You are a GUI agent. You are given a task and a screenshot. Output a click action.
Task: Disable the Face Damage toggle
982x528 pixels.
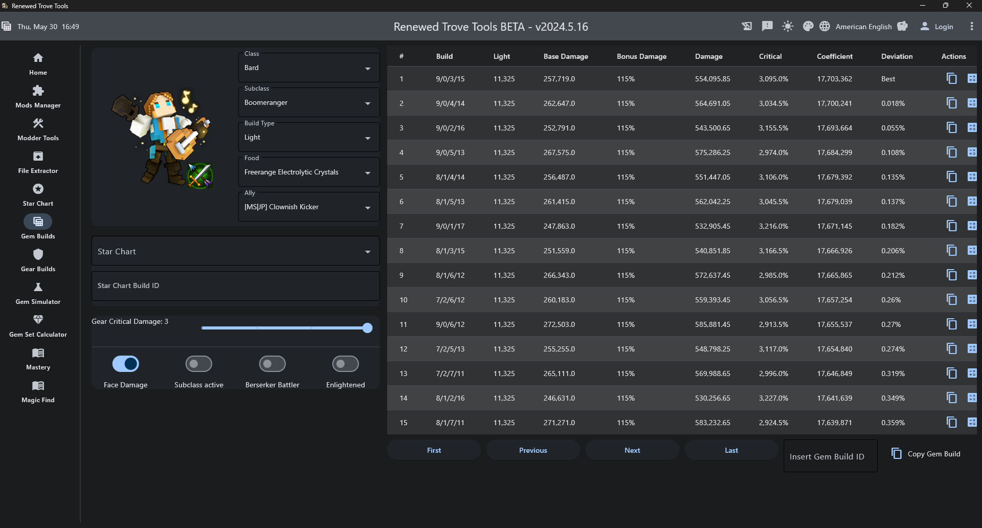(x=126, y=364)
